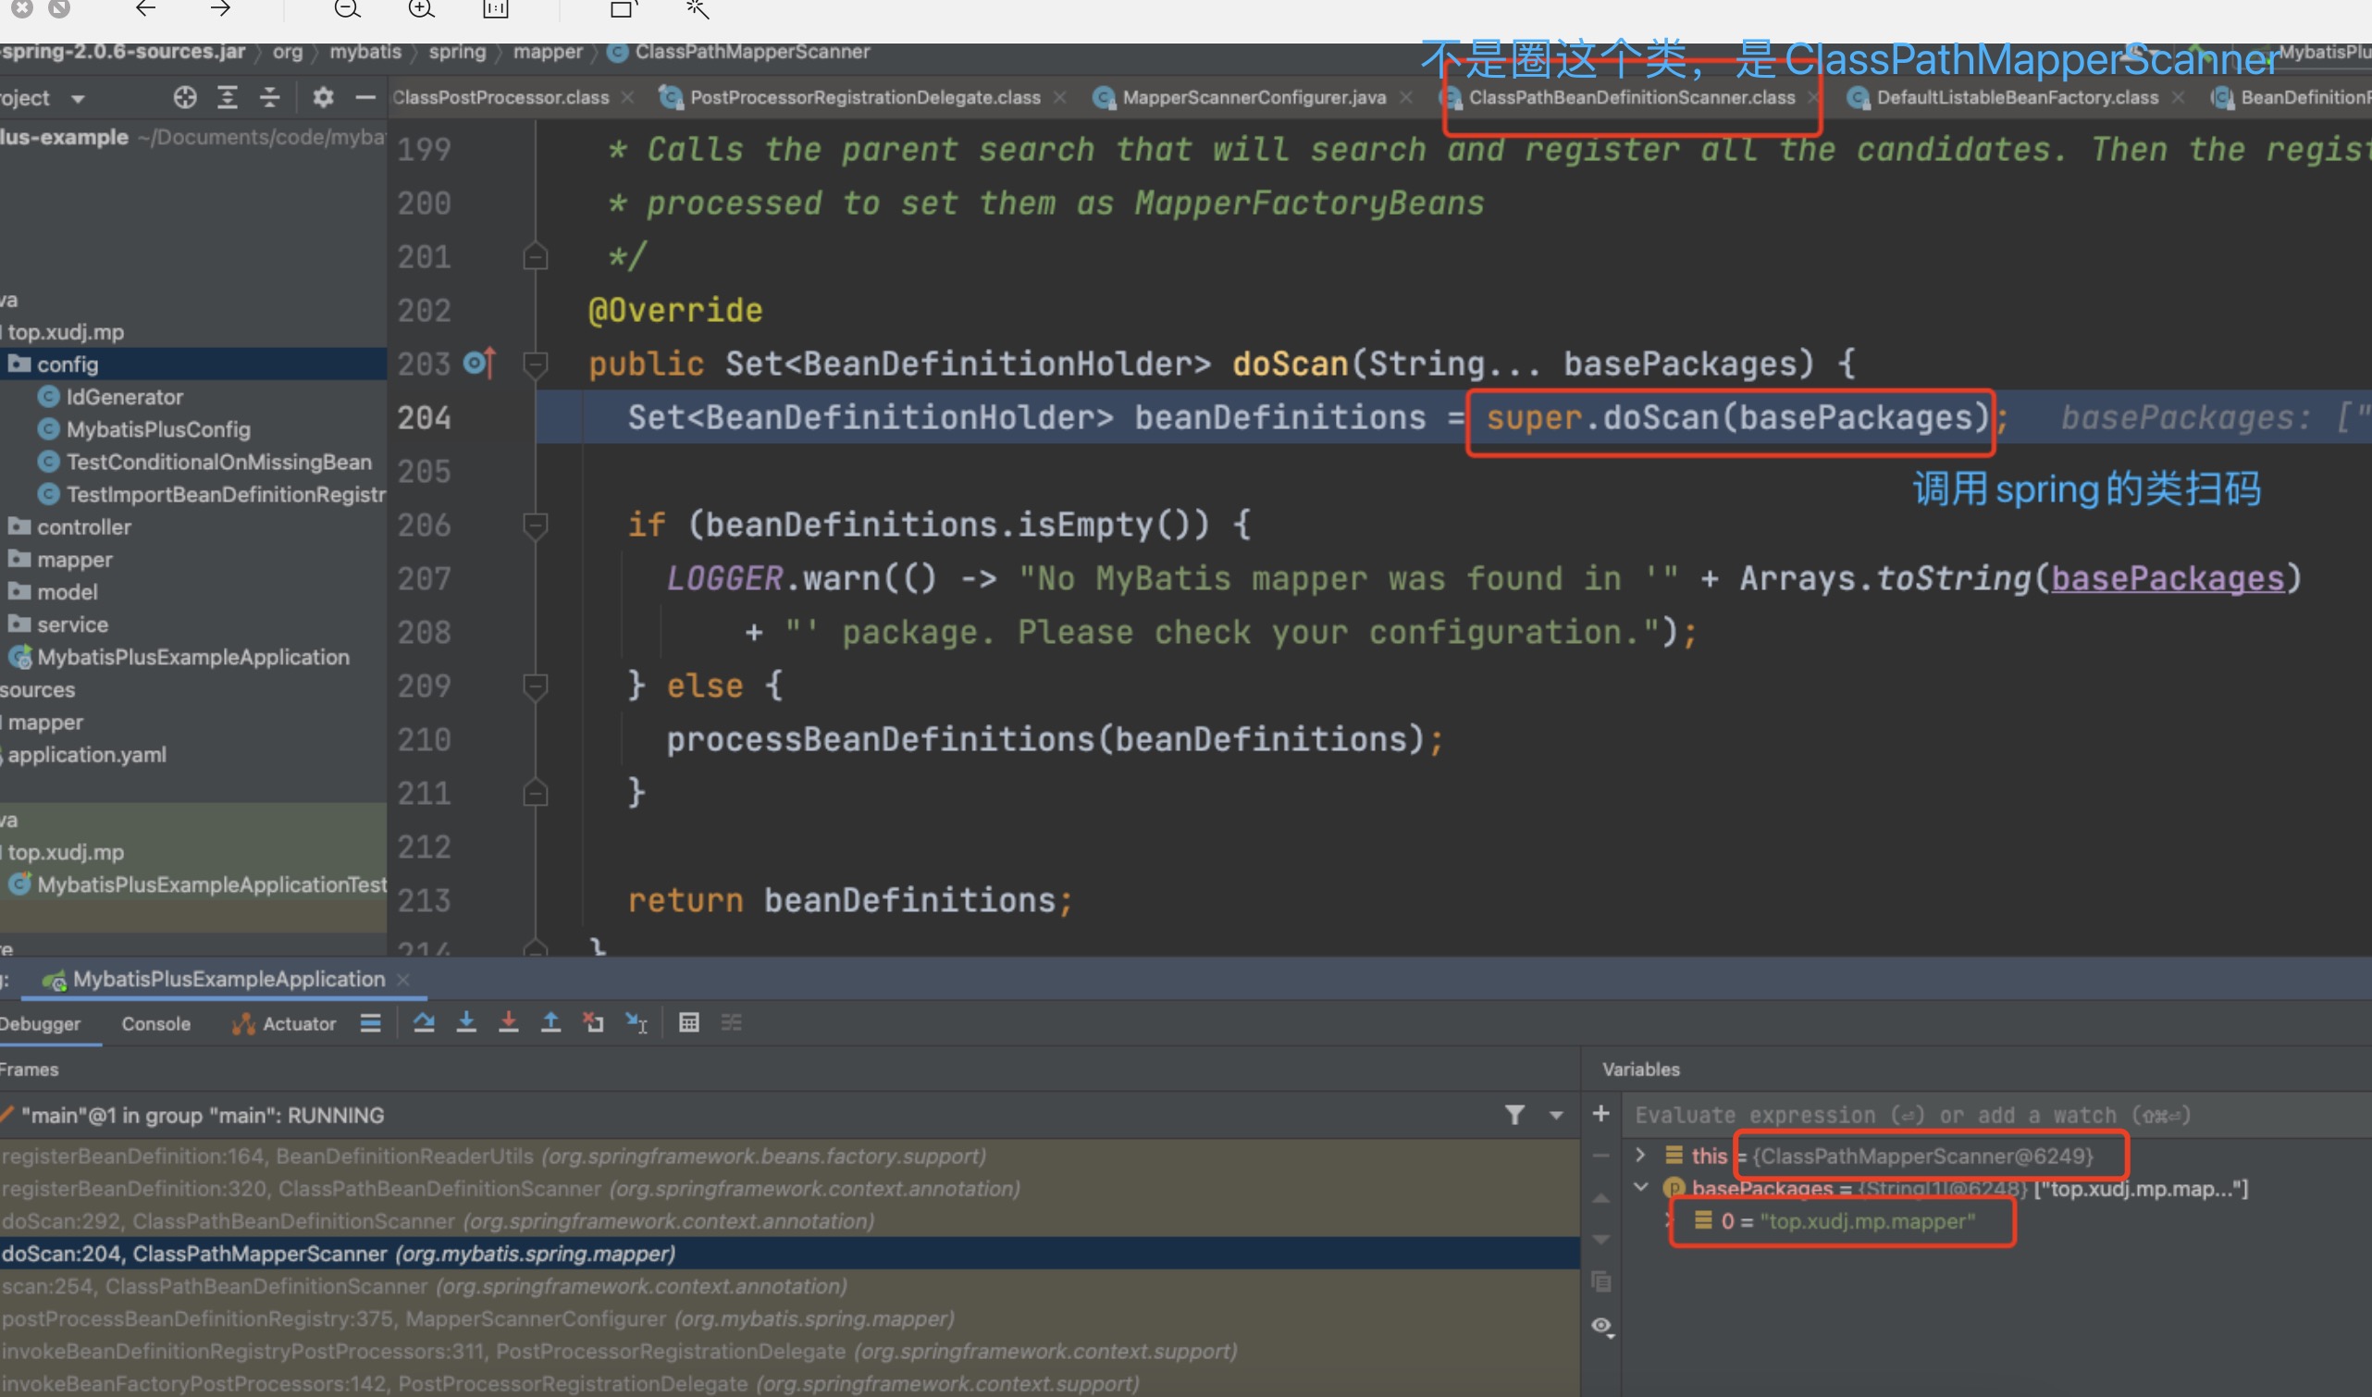Viewport: 2372px width, 1397px height.
Task: Switch to the Debugger tab
Action: [41, 1023]
